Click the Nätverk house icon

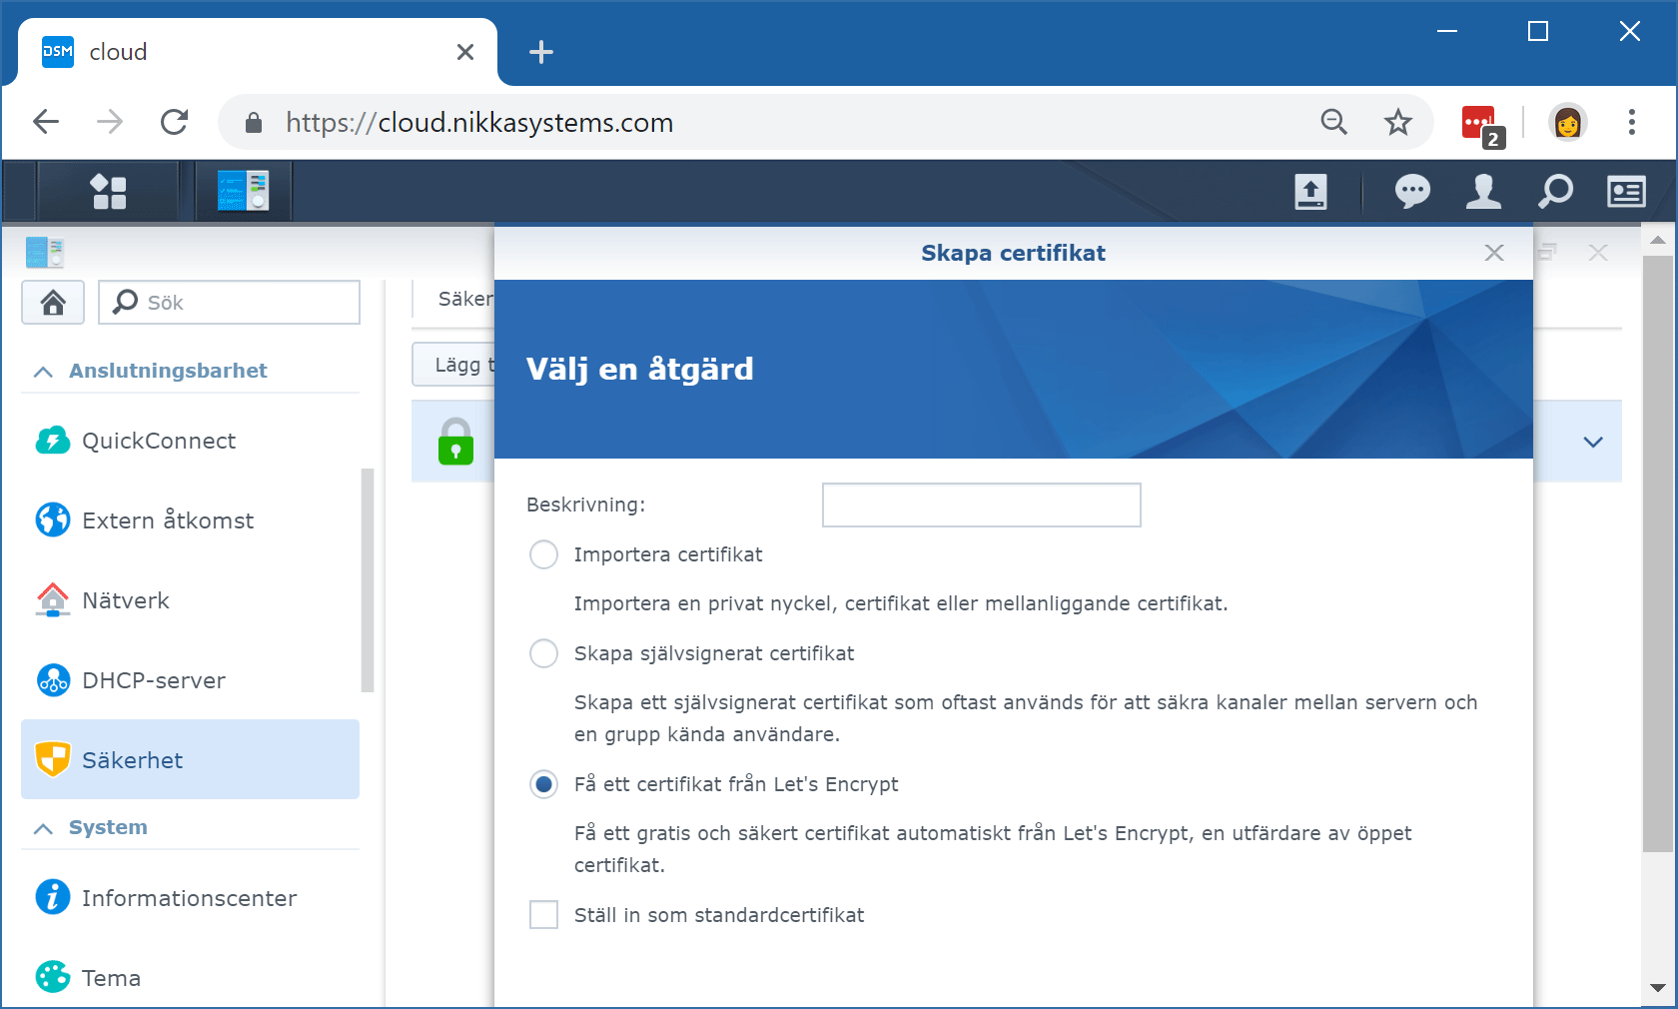point(53,600)
